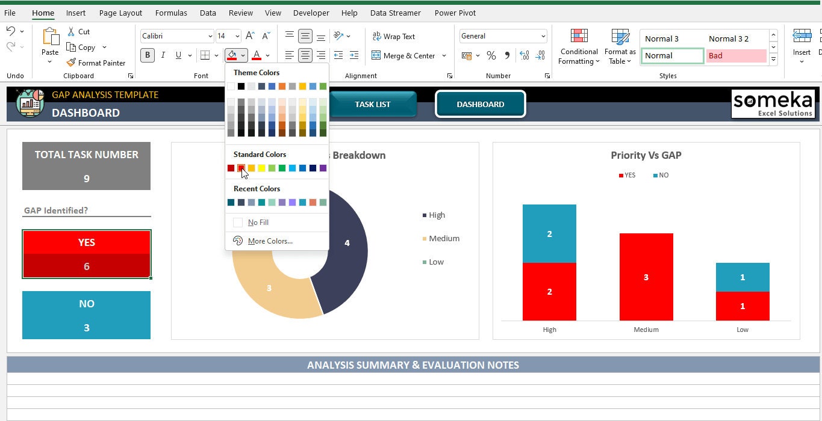
Task: Open the Number Format dialog launcher
Action: (547, 76)
